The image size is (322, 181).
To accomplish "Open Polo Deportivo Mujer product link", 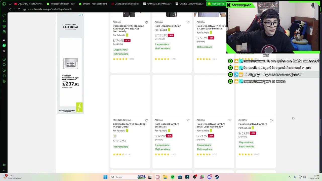I will pos(168,26).
